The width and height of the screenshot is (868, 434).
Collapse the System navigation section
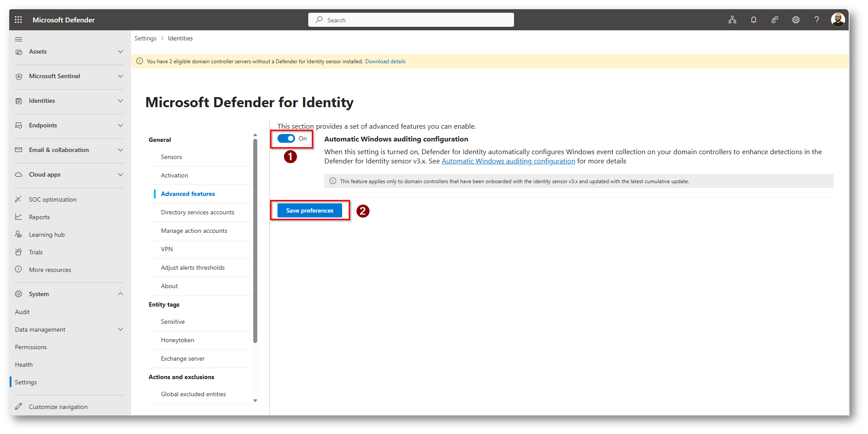[120, 294]
